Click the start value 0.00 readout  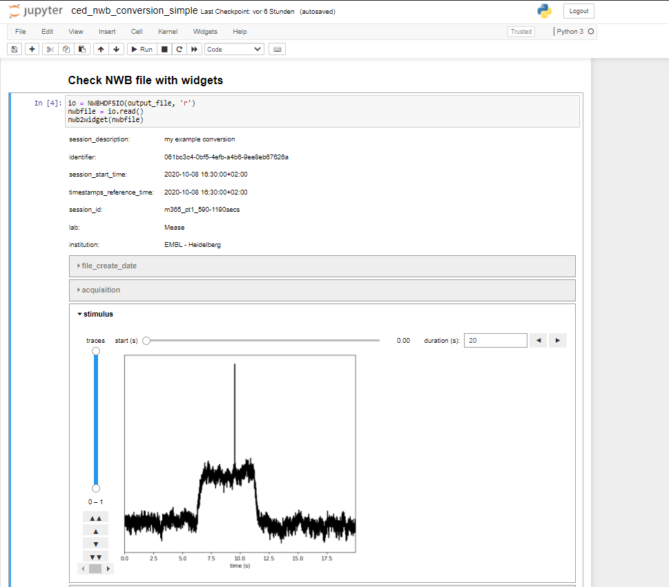(403, 341)
